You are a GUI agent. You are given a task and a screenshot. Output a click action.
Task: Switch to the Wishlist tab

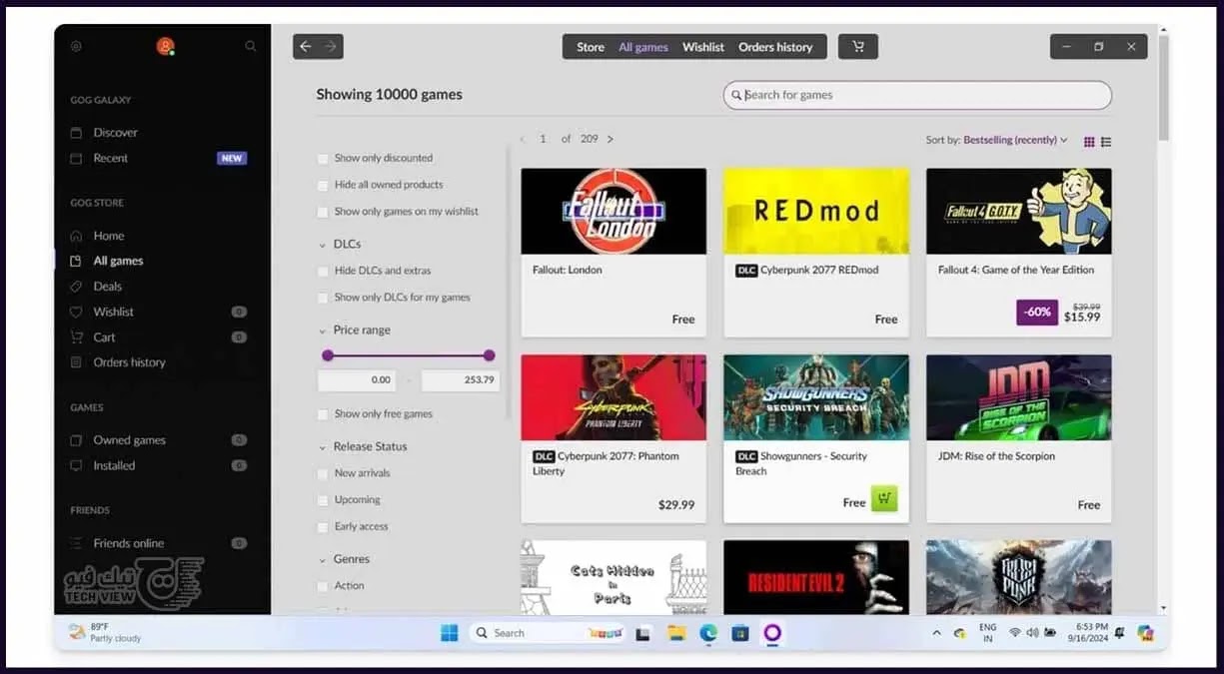703,47
